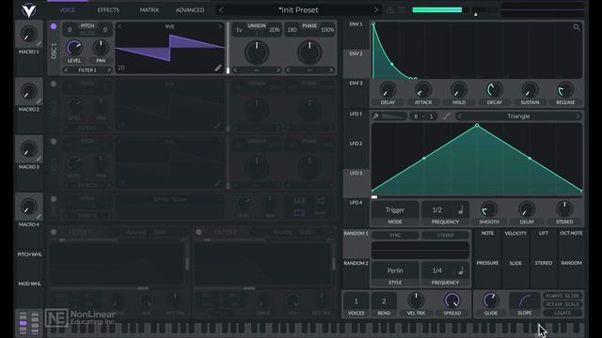This screenshot has height=338, width=602.
Task: Click the envelope Attack knob
Action: click(423, 90)
